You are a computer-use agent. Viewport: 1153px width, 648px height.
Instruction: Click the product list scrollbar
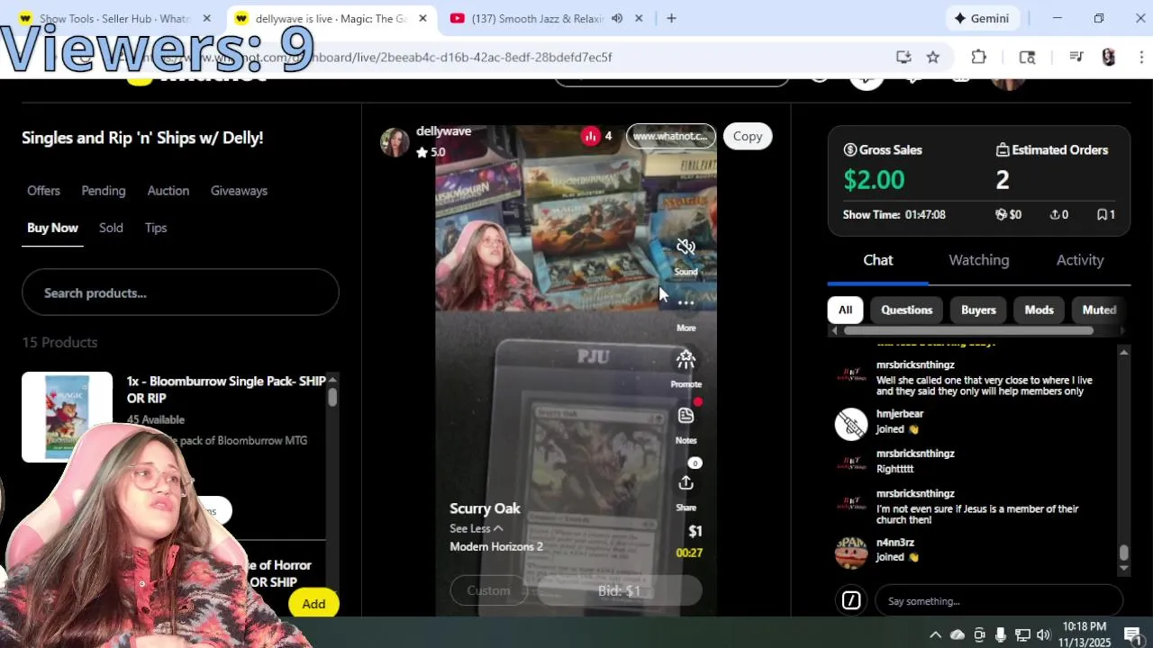(x=332, y=397)
